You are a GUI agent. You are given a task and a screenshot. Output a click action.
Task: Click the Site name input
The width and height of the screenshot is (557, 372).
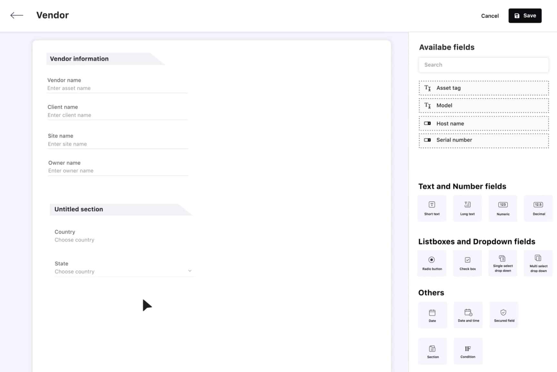(118, 144)
